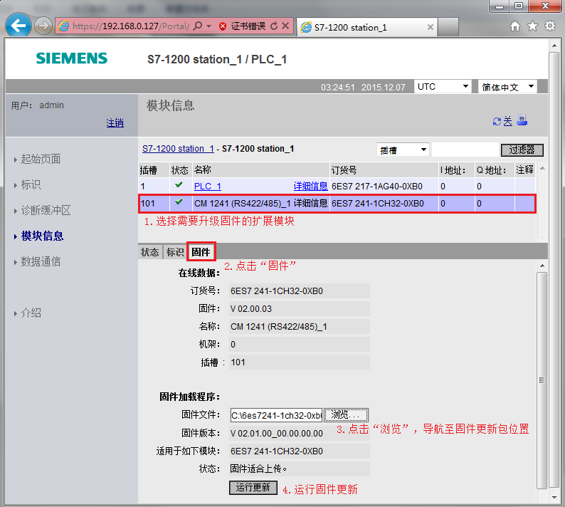
Task: Click the green status check of slot 101
Action: point(179,202)
